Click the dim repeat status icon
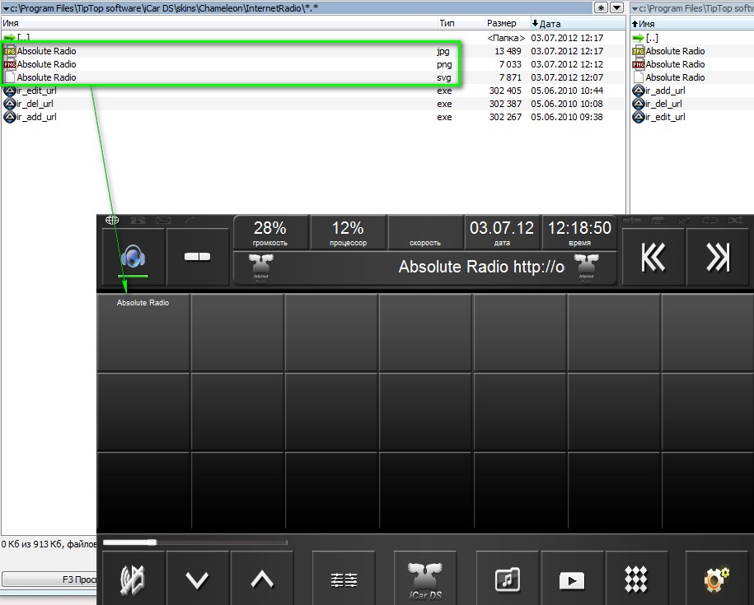754x605 pixels. pos(710,220)
